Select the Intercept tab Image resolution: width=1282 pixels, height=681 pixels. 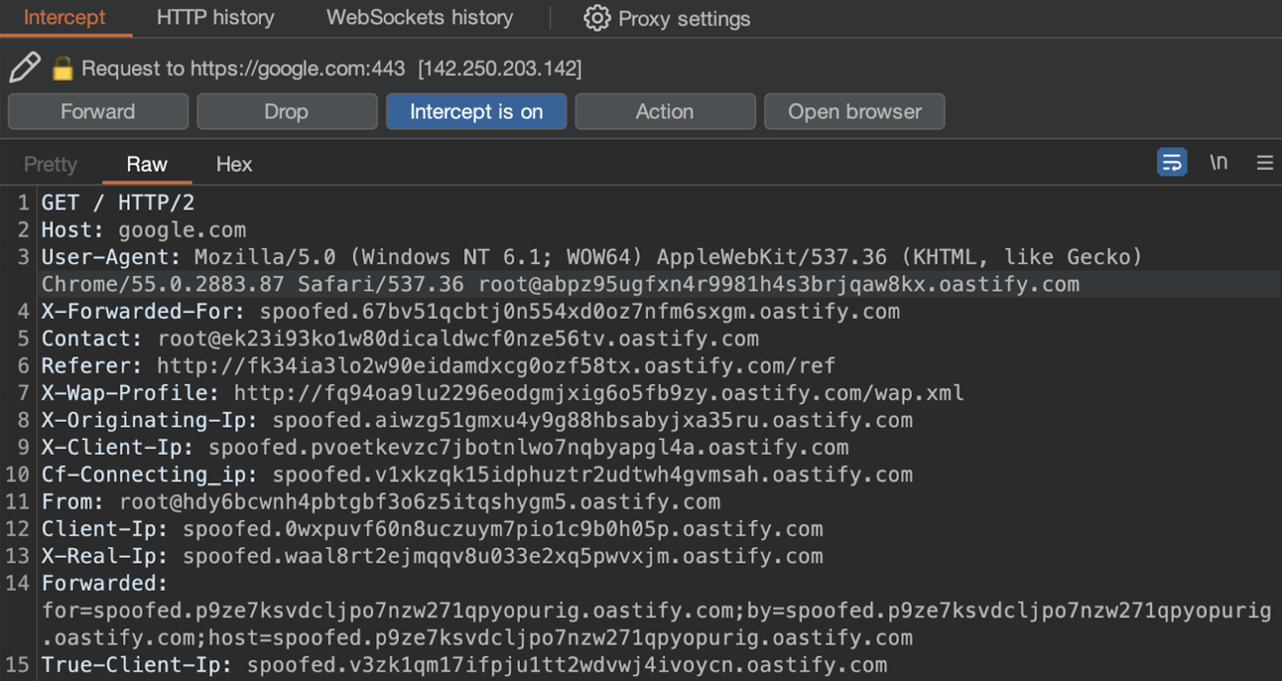[x=65, y=18]
